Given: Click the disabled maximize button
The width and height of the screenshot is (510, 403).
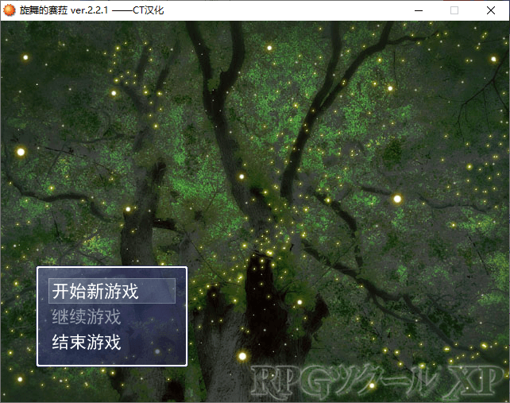Looking at the screenshot, I should point(454,10).
